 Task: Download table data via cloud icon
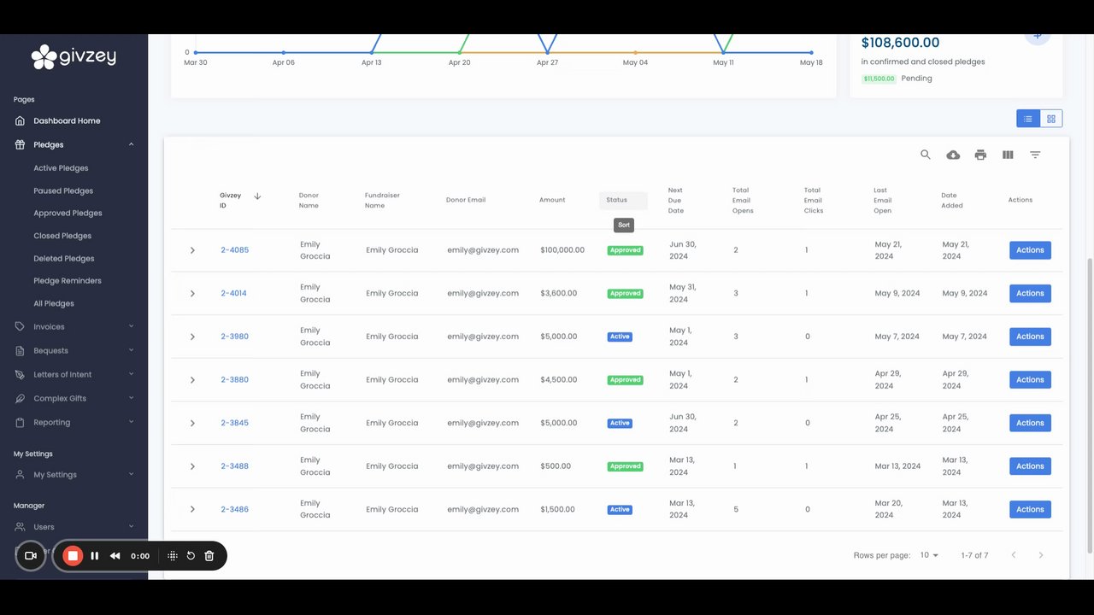coord(953,155)
